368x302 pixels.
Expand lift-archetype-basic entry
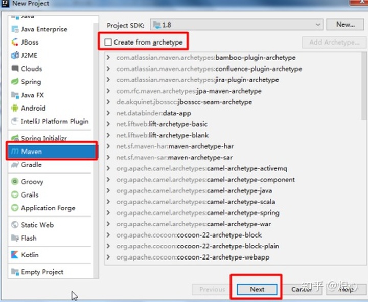tap(108, 124)
